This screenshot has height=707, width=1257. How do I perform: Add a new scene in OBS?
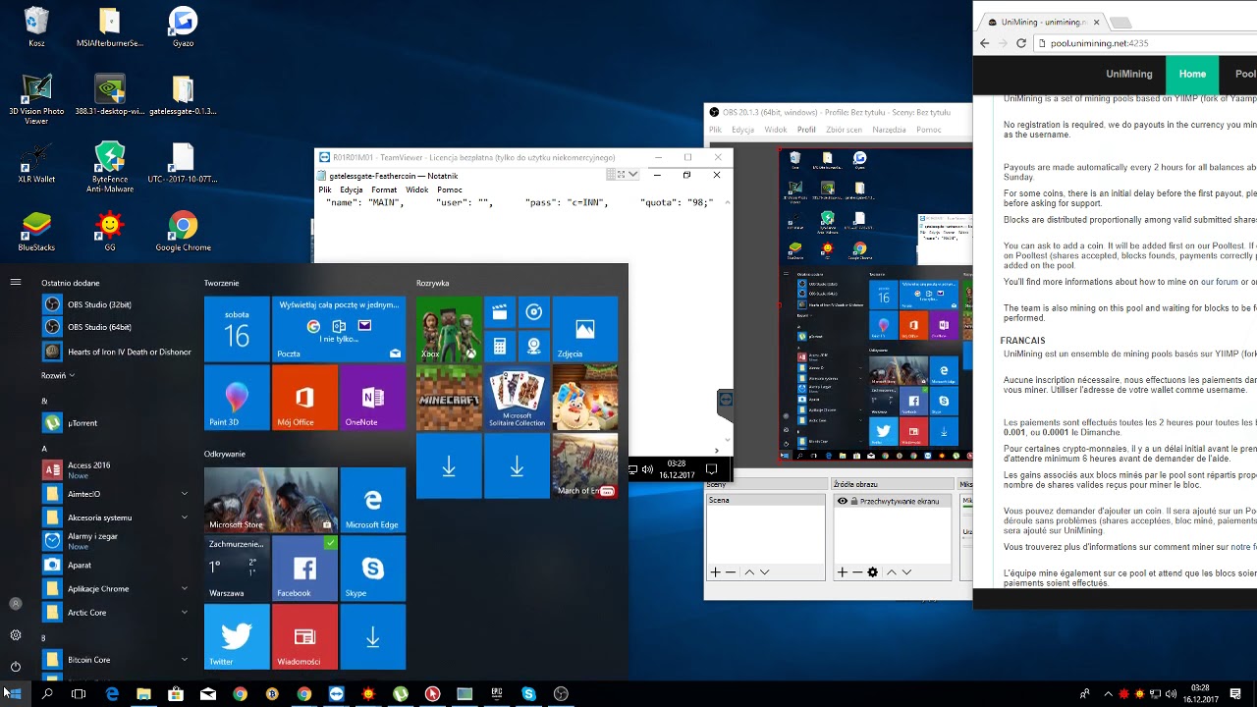715,572
